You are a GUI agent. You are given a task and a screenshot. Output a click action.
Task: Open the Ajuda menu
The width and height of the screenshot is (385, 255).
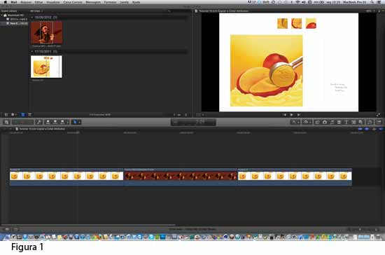click(x=136, y=2)
